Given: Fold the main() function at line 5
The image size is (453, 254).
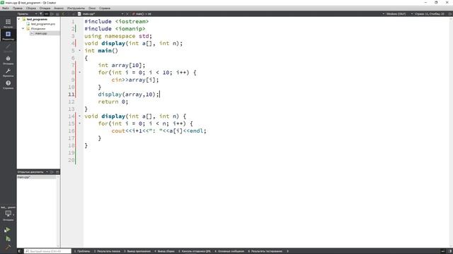Looking at the screenshot, I should pos(80,51).
